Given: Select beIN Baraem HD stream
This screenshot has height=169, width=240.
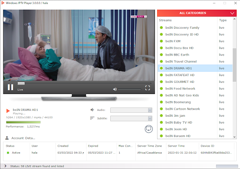Looking at the screenshot, I should [x=195, y=136].
